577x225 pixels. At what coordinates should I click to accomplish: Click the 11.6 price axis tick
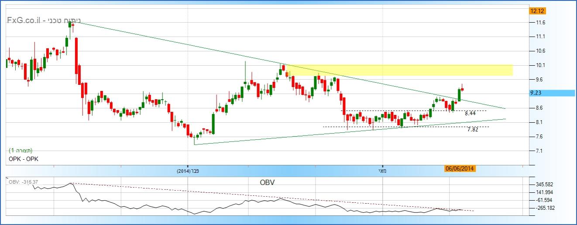tap(539, 23)
